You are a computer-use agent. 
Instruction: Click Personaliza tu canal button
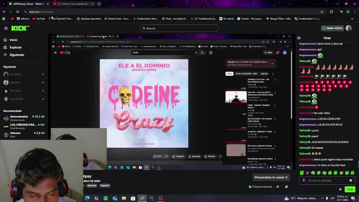point(271,177)
